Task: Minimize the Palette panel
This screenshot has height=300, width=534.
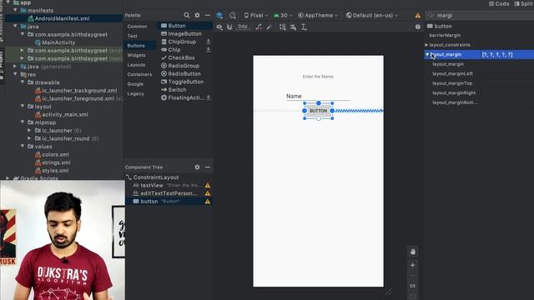Action: 208,15
